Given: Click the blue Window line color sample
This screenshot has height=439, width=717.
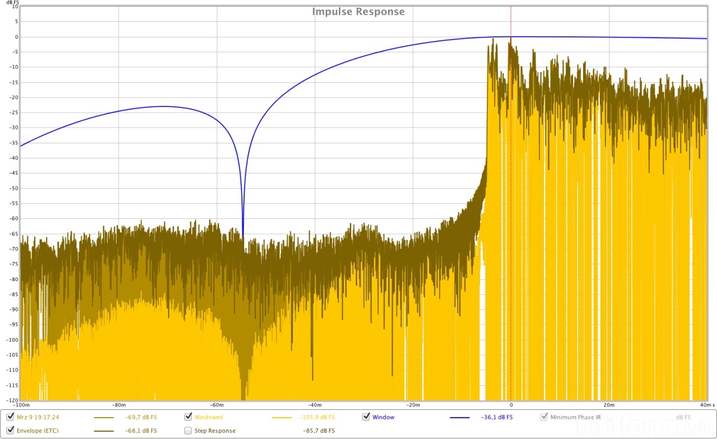Looking at the screenshot, I should (459, 418).
